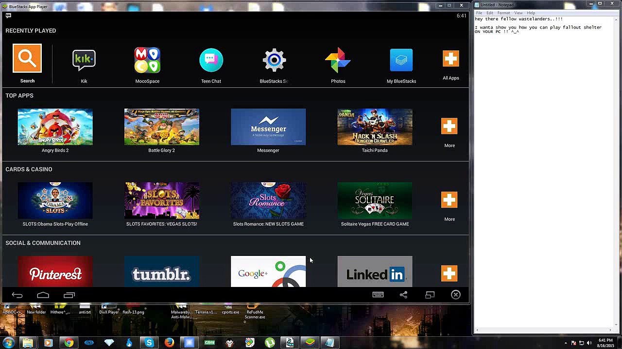The width and height of the screenshot is (622, 349).
Task: Open the Photos app
Action: [338, 60]
